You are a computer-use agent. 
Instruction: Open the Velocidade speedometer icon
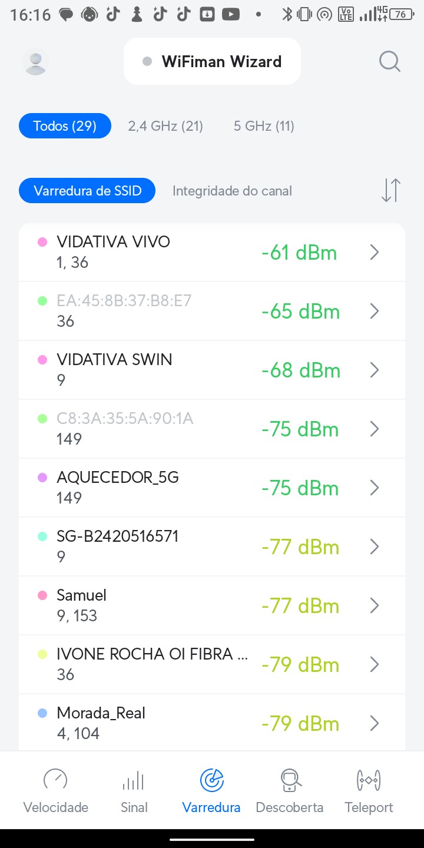tap(55, 780)
